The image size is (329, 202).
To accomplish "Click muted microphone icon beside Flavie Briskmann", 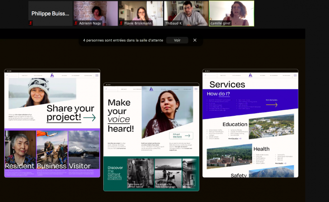I will [x=121, y=23].
